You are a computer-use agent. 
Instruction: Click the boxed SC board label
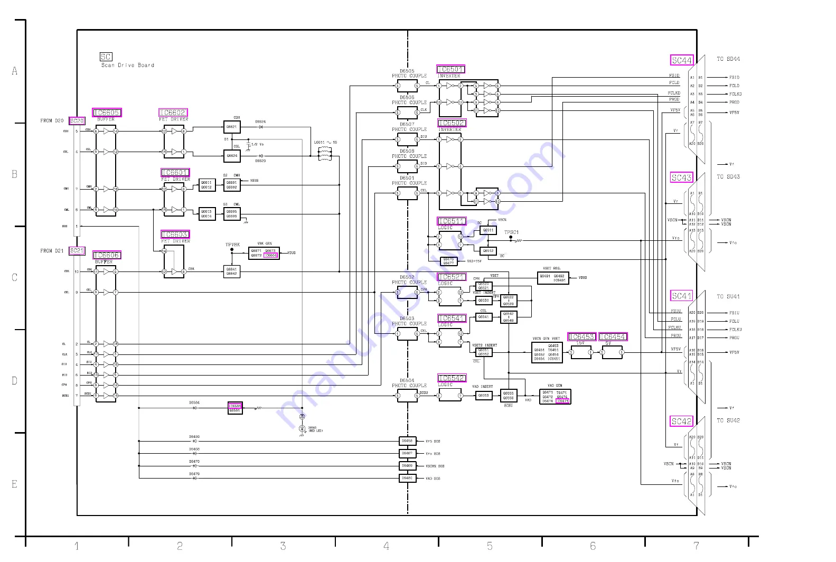click(106, 57)
